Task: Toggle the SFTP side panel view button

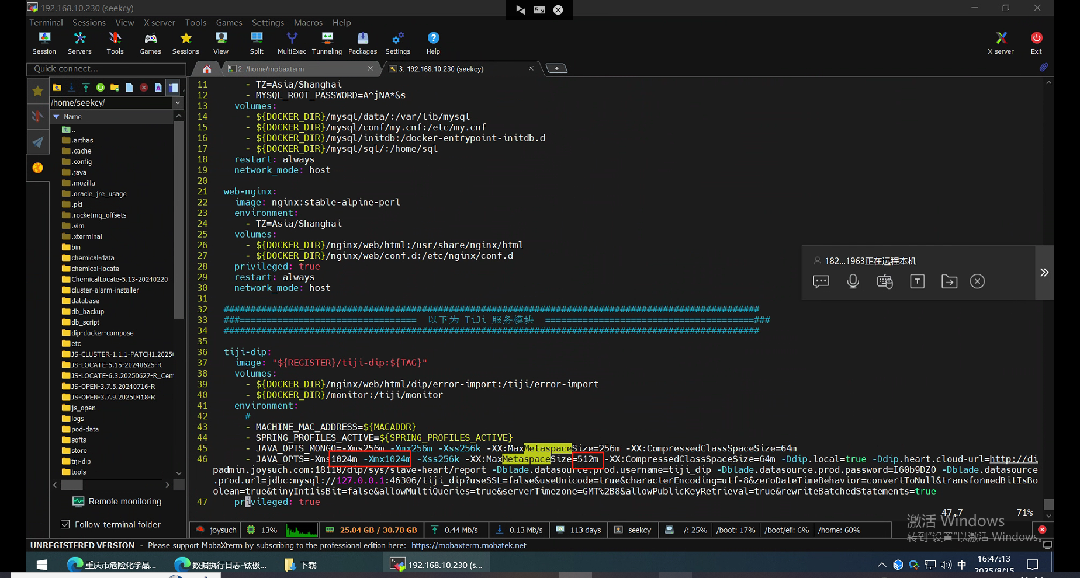Action: [173, 88]
